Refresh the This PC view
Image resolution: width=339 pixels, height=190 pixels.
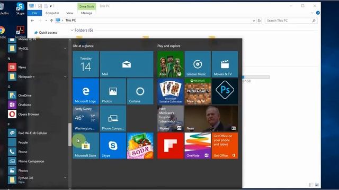[x=259, y=21]
